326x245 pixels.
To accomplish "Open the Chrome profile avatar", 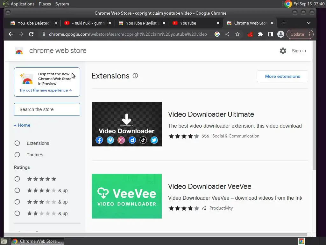I will coord(281,34).
